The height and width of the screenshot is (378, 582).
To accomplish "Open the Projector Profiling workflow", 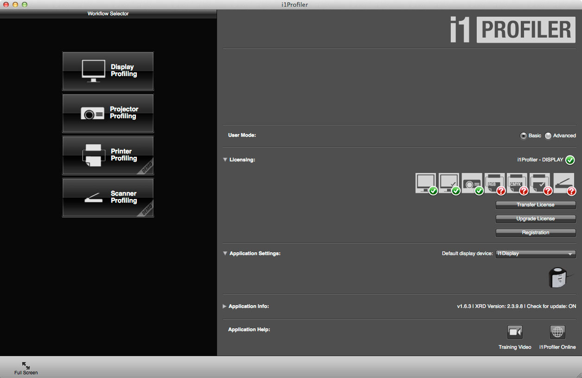I will tap(108, 113).
